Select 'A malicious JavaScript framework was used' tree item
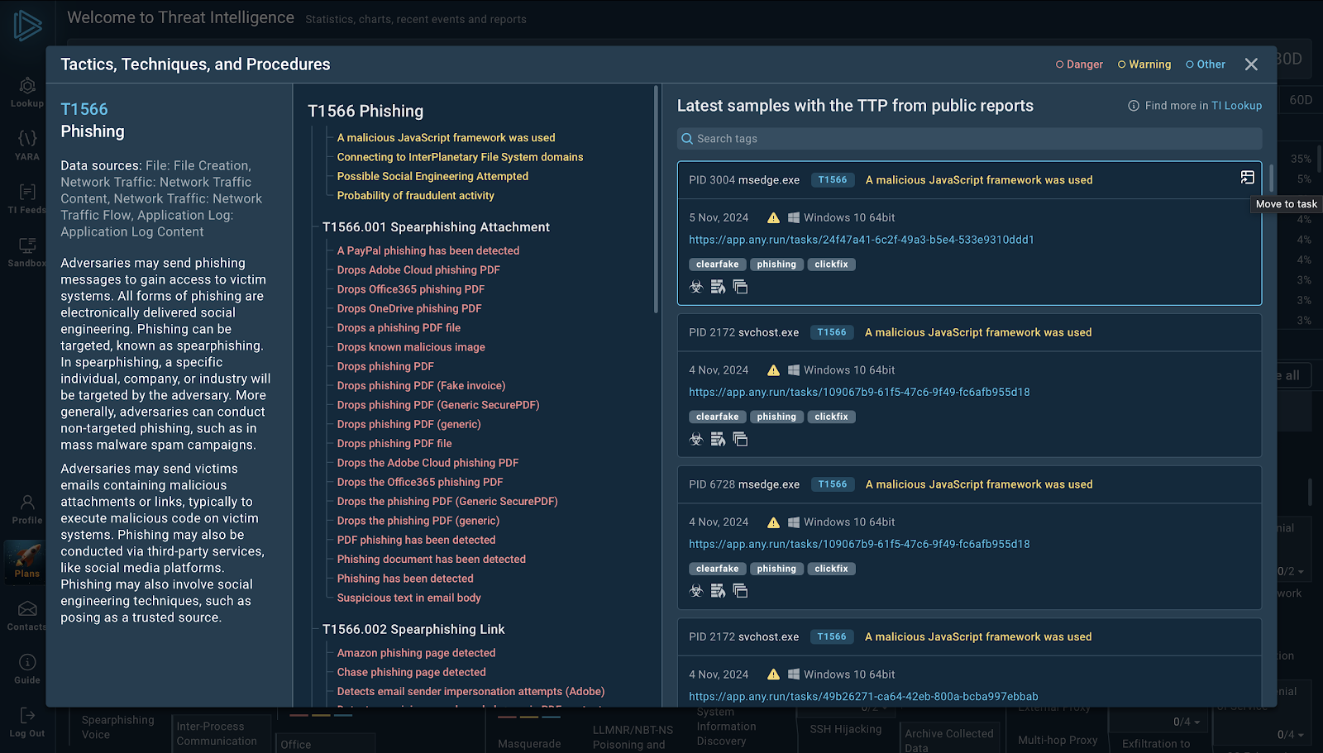1323x753 pixels. click(446, 138)
